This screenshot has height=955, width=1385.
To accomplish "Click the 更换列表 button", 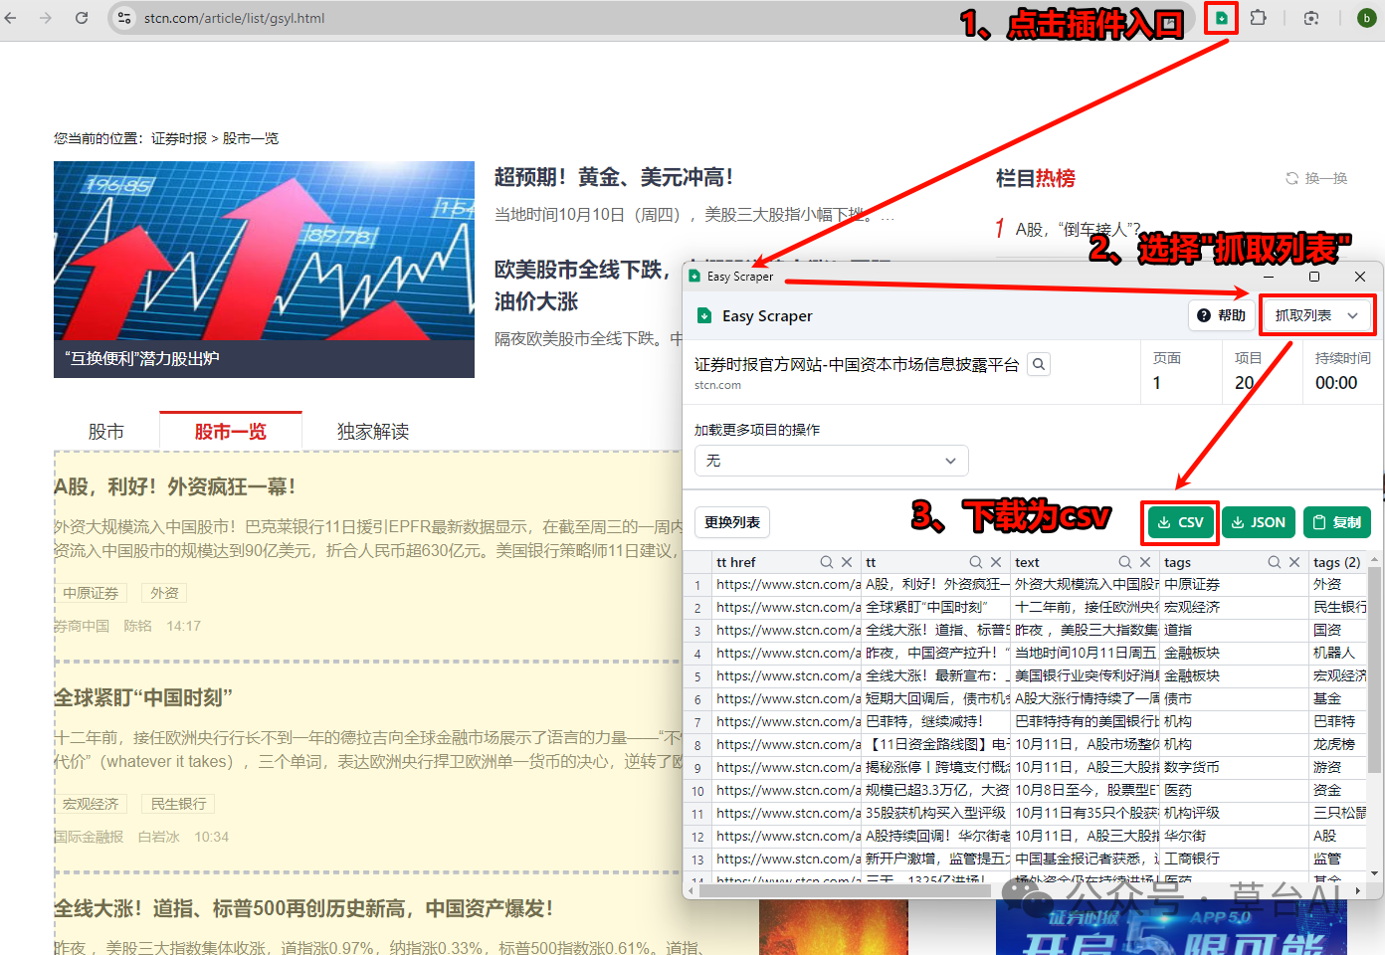I will click(x=732, y=522).
